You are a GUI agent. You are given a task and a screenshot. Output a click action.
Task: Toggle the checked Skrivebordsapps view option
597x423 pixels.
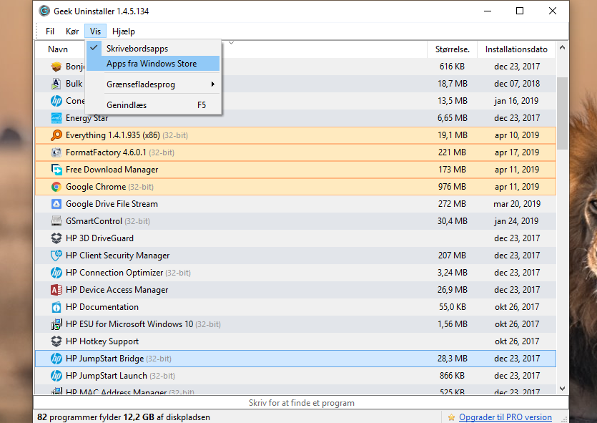pos(137,48)
